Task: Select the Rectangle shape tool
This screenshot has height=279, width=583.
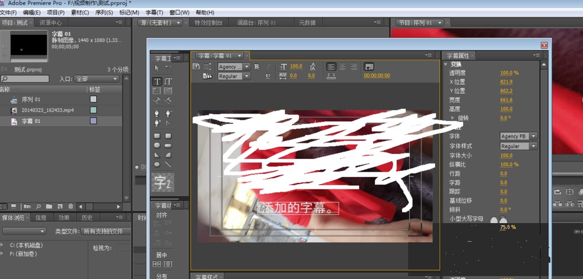Action: 157,136
